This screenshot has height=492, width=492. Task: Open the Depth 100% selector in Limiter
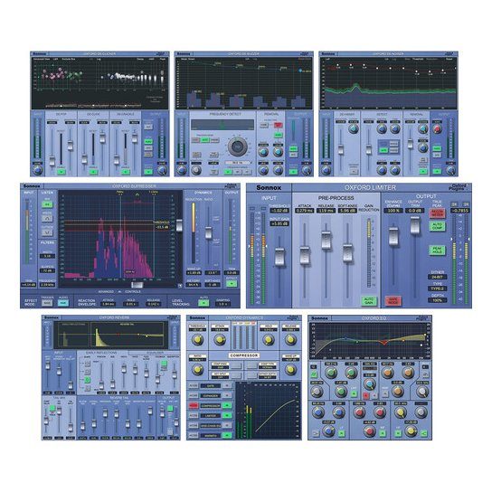[x=437, y=300]
